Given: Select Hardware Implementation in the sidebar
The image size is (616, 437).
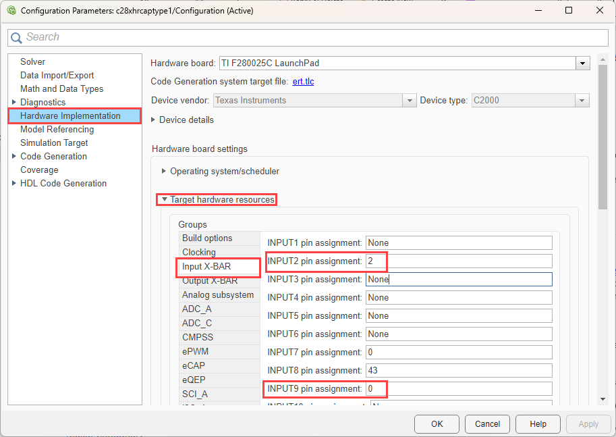Looking at the screenshot, I should coord(70,115).
